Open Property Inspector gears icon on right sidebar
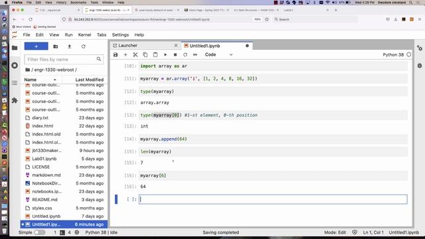This screenshot has width=425, height=239. tap(420, 48)
